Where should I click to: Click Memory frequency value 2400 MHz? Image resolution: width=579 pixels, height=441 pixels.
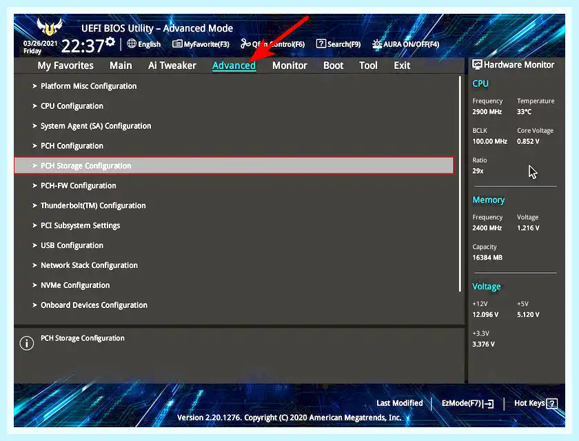pyautogui.click(x=487, y=227)
